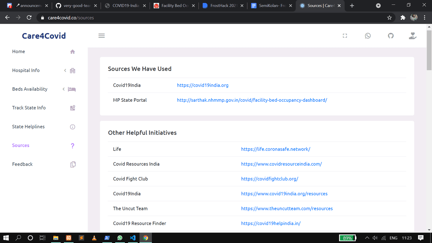
Task: Click the map marker icon for Track State Info
Action: tap(73, 108)
